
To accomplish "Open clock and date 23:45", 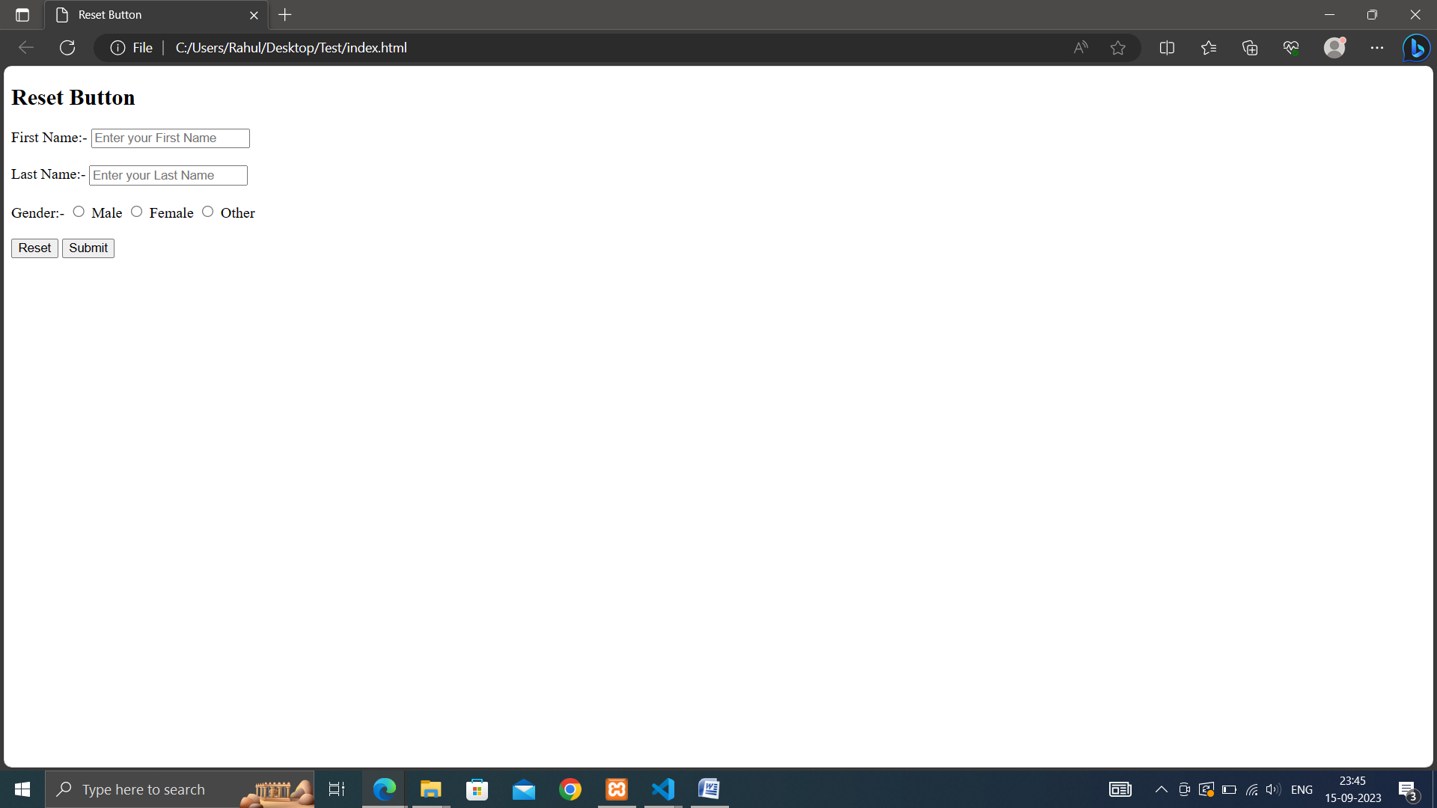I will [1353, 789].
